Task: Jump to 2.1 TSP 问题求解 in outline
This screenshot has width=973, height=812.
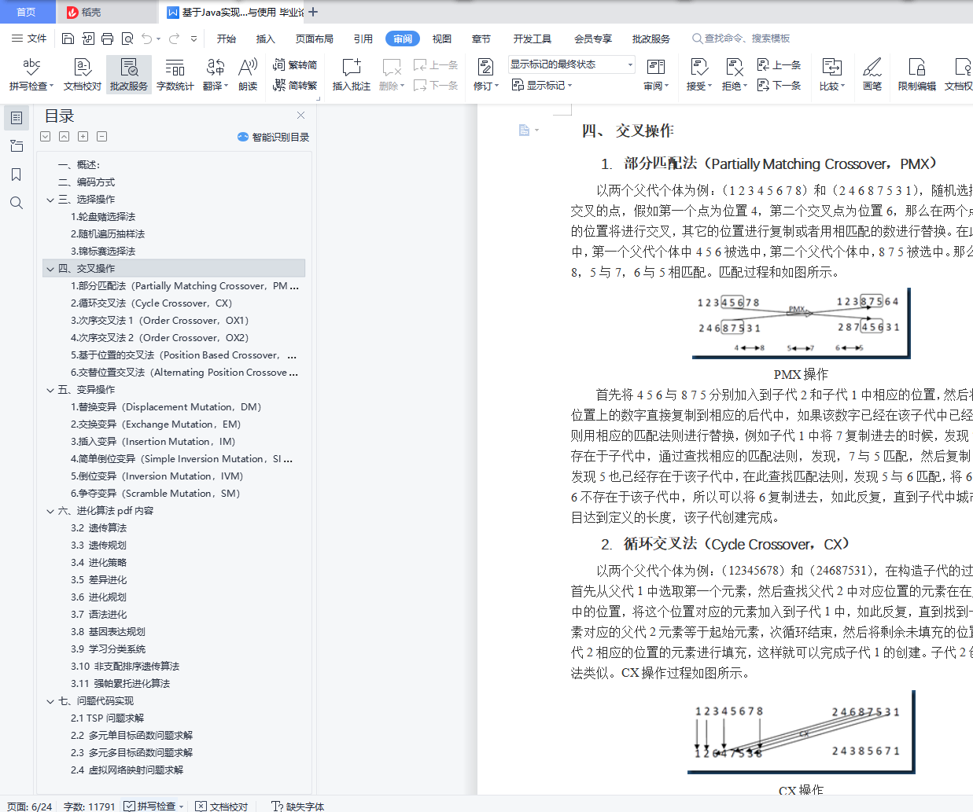Action: (x=107, y=718)
